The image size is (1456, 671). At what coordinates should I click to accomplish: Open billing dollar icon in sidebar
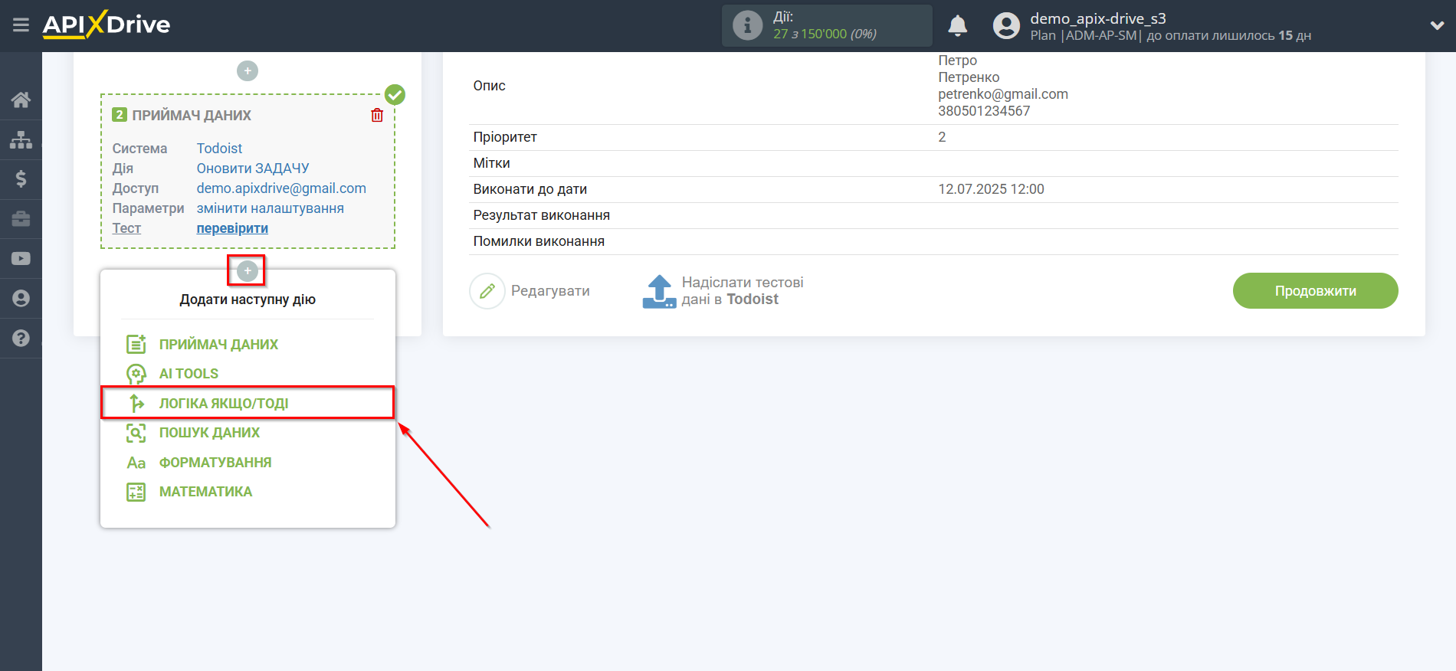(x=21, y=179)
